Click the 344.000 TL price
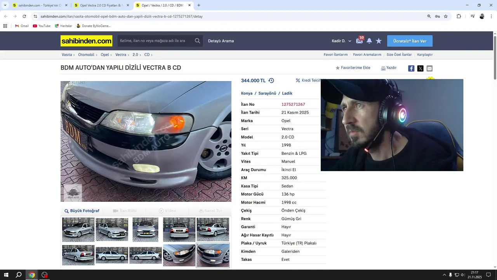 point(253,80)
